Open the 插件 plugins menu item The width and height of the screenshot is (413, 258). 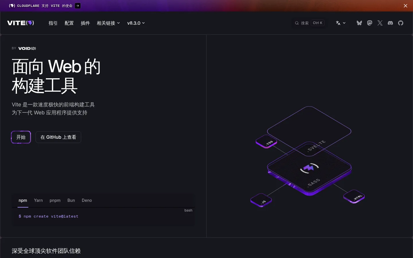85,23
